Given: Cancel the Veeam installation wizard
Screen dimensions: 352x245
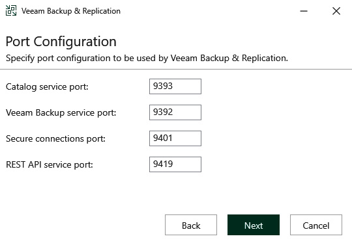Looking at the screenshot, I should (x=316, y=225).
